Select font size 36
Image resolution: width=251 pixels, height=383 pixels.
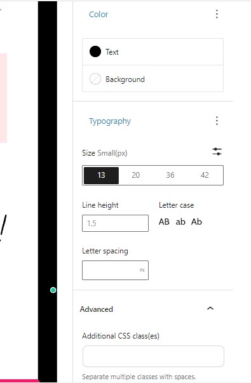pyautogui.click(x=170, y=175)
